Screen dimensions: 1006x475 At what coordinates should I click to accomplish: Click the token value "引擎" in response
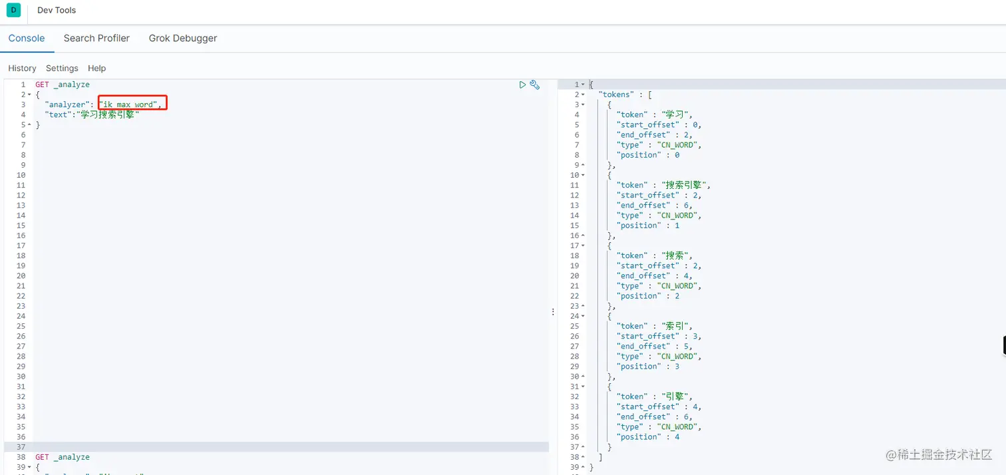[x=677, y=396]
